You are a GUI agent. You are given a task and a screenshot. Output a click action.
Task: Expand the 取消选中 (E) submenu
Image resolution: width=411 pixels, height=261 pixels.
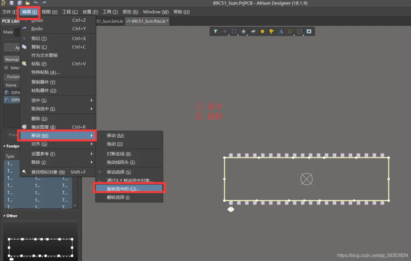point(58,108)
